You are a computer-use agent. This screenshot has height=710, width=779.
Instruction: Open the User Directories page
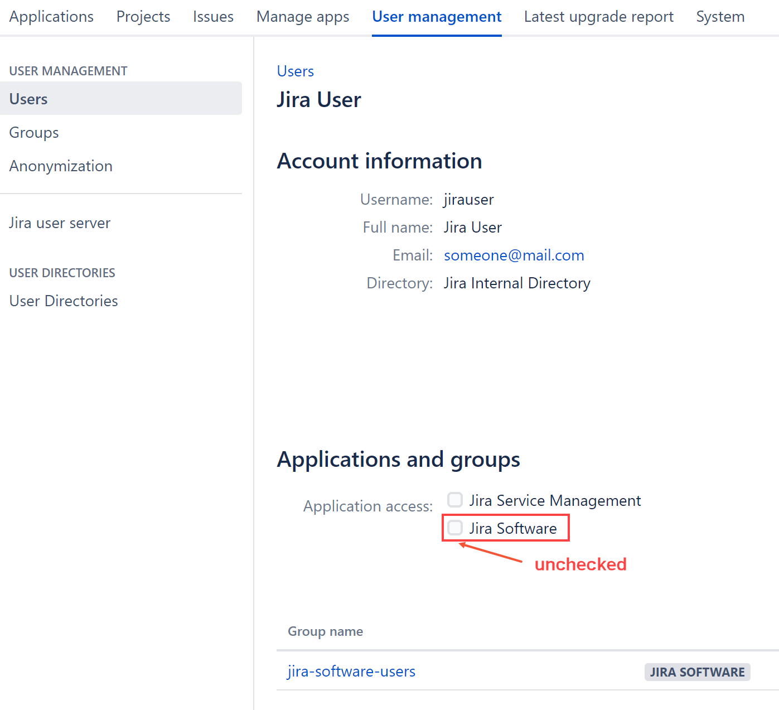[x=63, y=301]
